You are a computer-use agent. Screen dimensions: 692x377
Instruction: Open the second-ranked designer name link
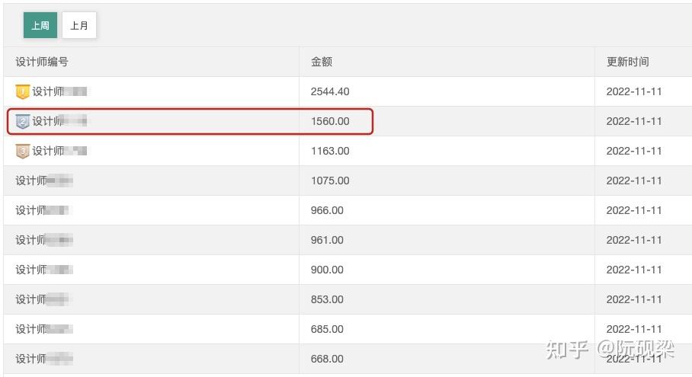click(59, 121)
